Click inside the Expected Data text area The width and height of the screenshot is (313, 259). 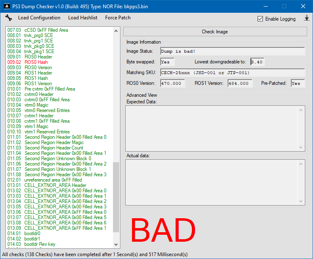[x=212, y=128]
